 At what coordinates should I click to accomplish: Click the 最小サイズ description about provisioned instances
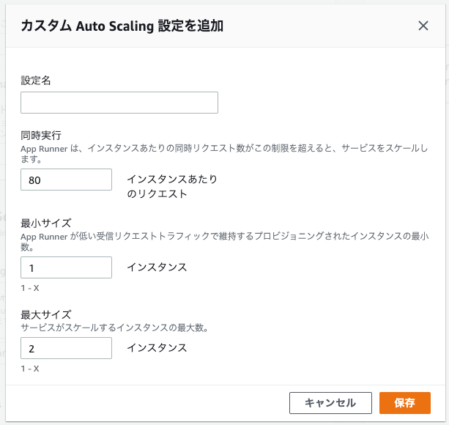pyautogui.click(x=220, y=236)
